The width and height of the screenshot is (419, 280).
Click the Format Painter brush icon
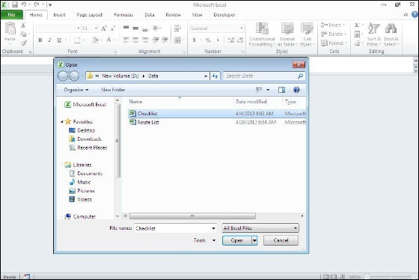(x=23, y=43)
